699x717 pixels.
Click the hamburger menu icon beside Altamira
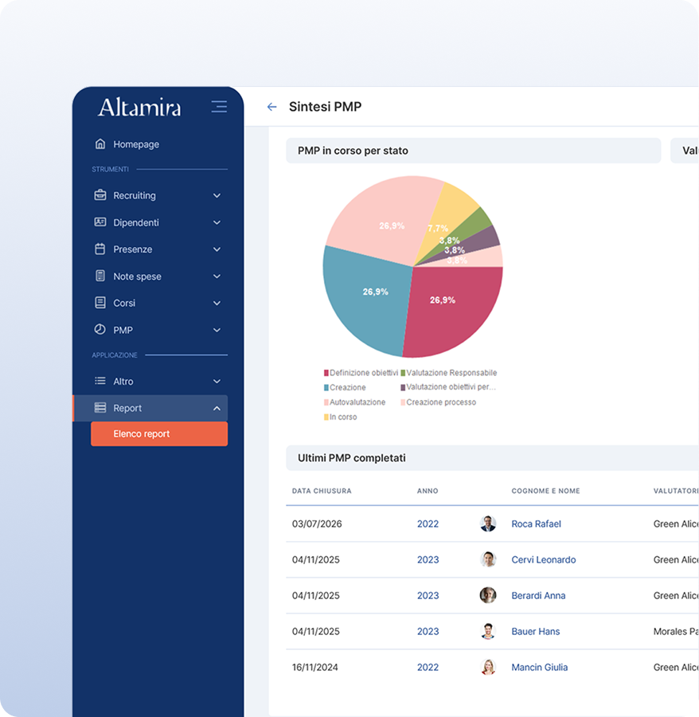pyautogui.click(x=219, y=107)
